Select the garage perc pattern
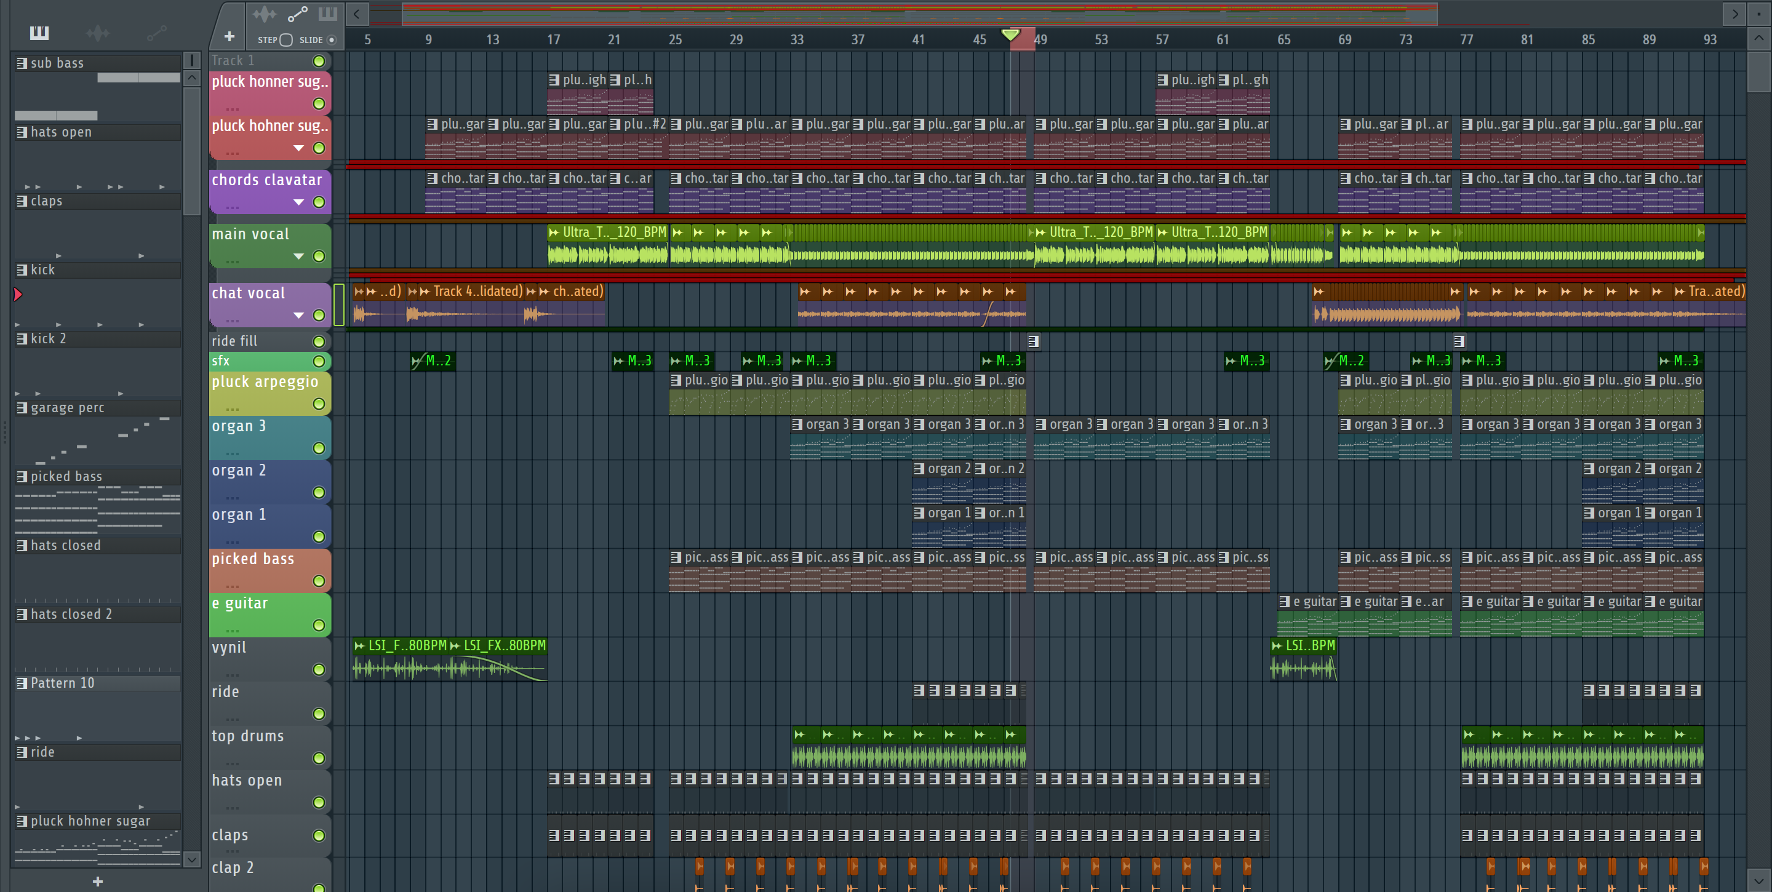The height and width of the screenshot is (892, 1772). tap(68, 408)
